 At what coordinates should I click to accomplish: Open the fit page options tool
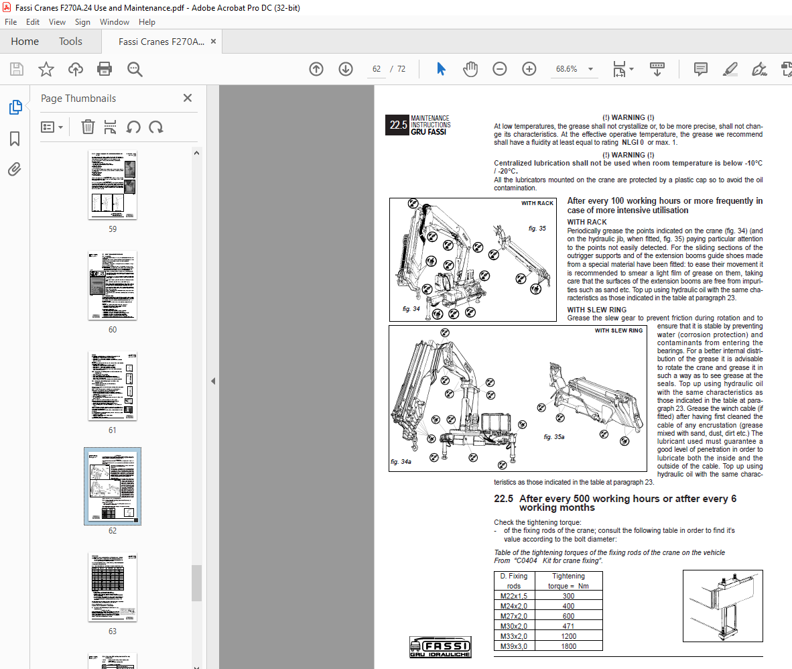click(619, 69)
